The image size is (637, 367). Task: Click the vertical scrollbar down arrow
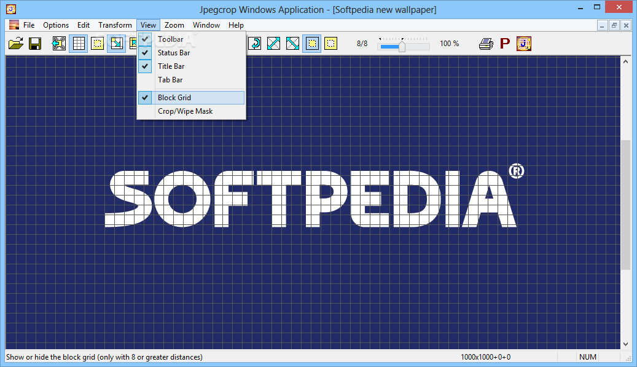click(x=625, y=344)
